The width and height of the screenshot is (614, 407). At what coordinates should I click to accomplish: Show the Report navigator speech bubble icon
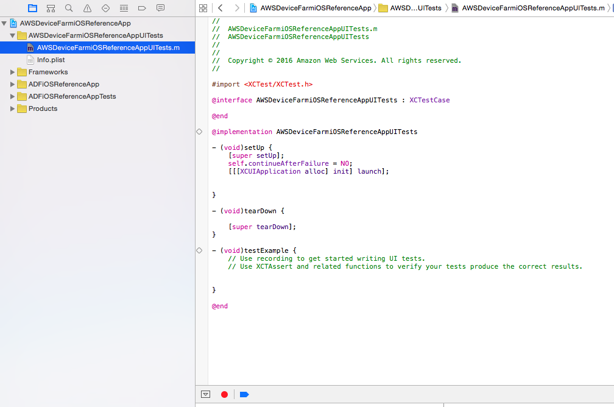(x=160, y=8)
